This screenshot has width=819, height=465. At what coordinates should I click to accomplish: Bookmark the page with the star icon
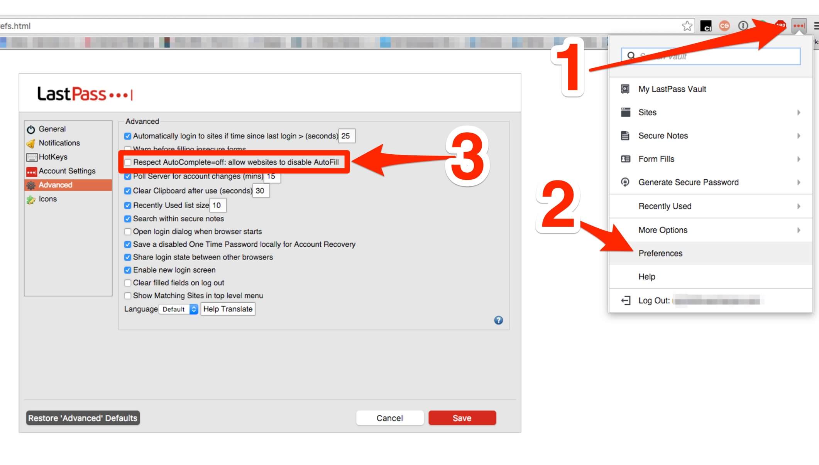click(687, 26)
